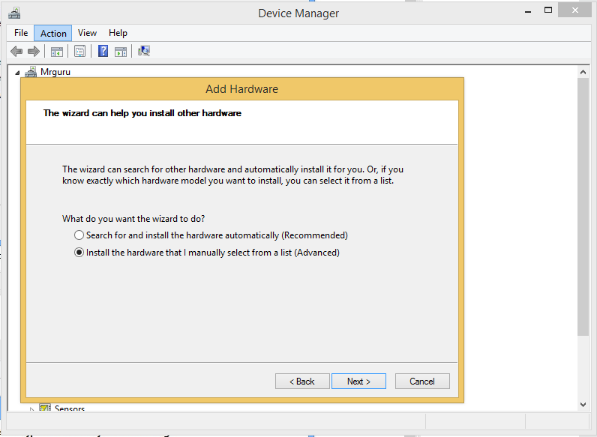
Task: Select the Sensors tree item
Action: point(70,408)
